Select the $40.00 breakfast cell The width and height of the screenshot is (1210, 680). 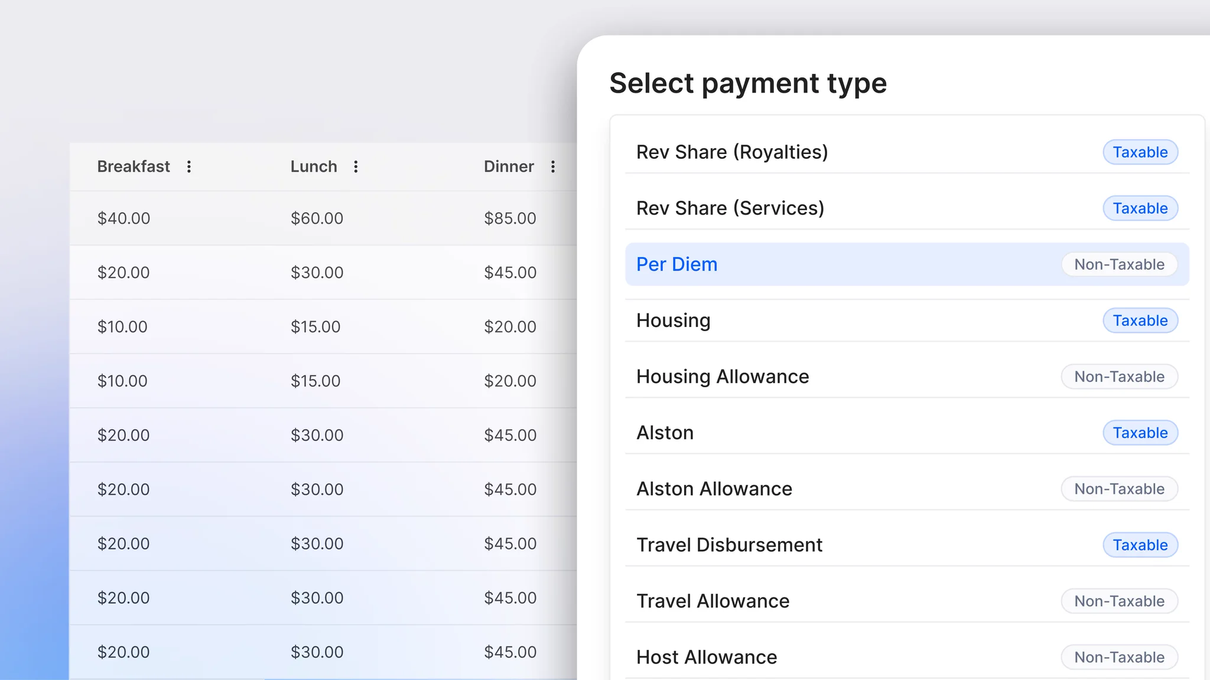click(123, 218)
